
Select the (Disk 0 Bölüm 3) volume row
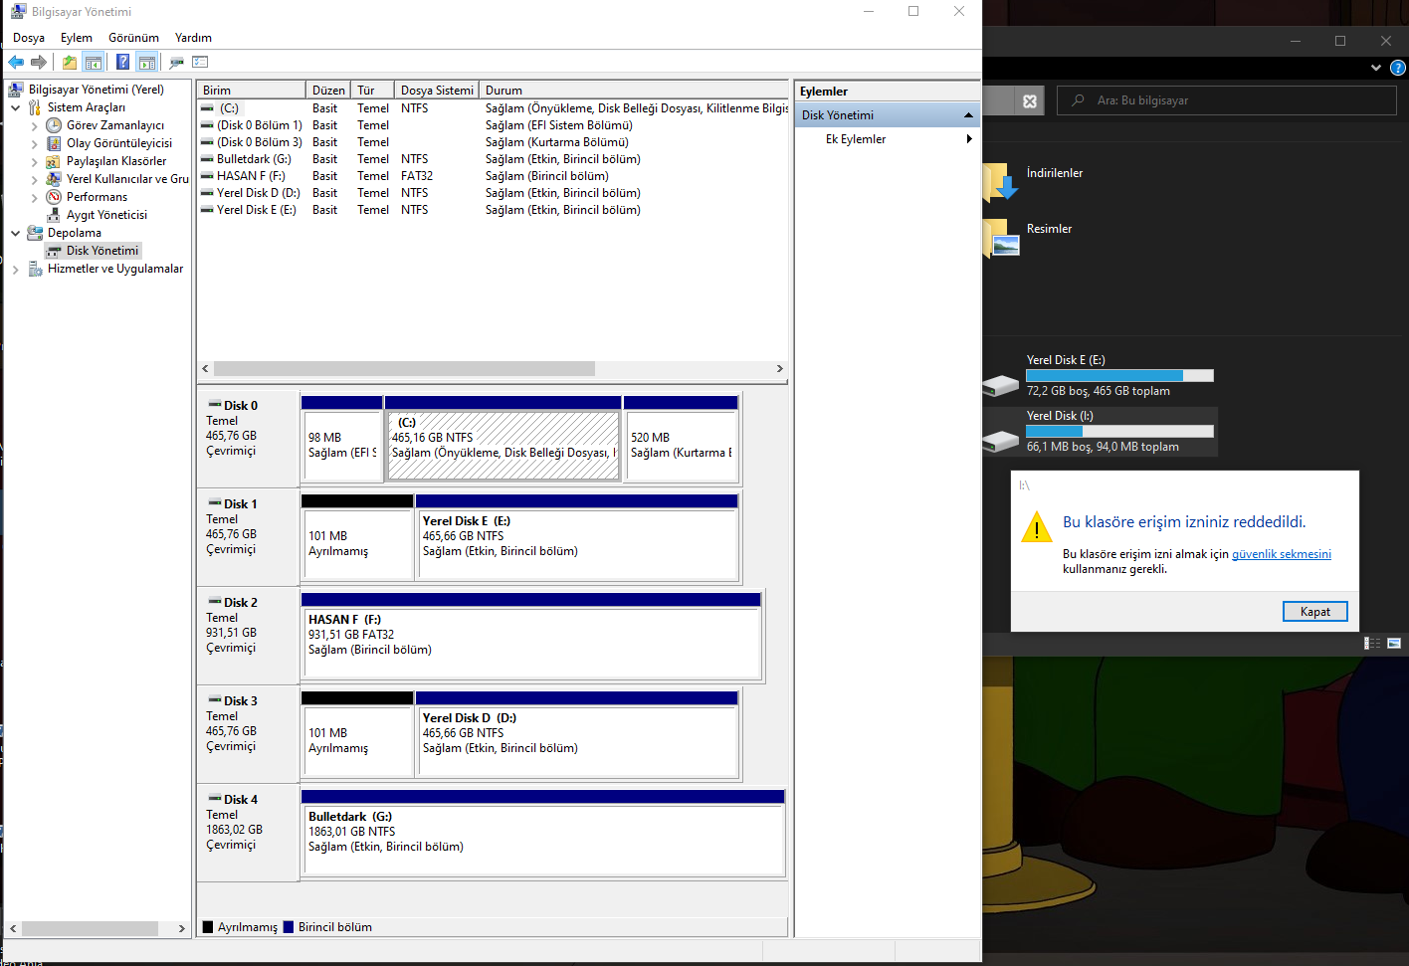[493, 142]
